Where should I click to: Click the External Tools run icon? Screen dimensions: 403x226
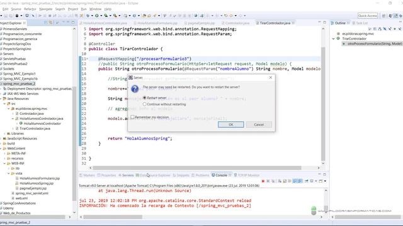point(115,16)
